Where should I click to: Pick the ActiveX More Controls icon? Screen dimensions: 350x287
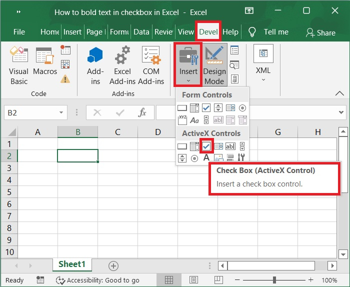pos(242,158)
